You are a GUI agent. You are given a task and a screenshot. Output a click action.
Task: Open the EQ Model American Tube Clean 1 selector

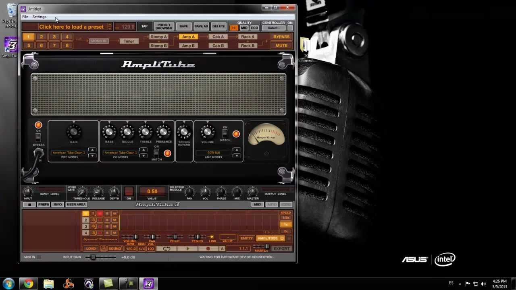(121, 153)
